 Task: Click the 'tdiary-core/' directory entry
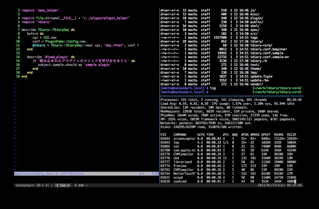pos(261,45)
